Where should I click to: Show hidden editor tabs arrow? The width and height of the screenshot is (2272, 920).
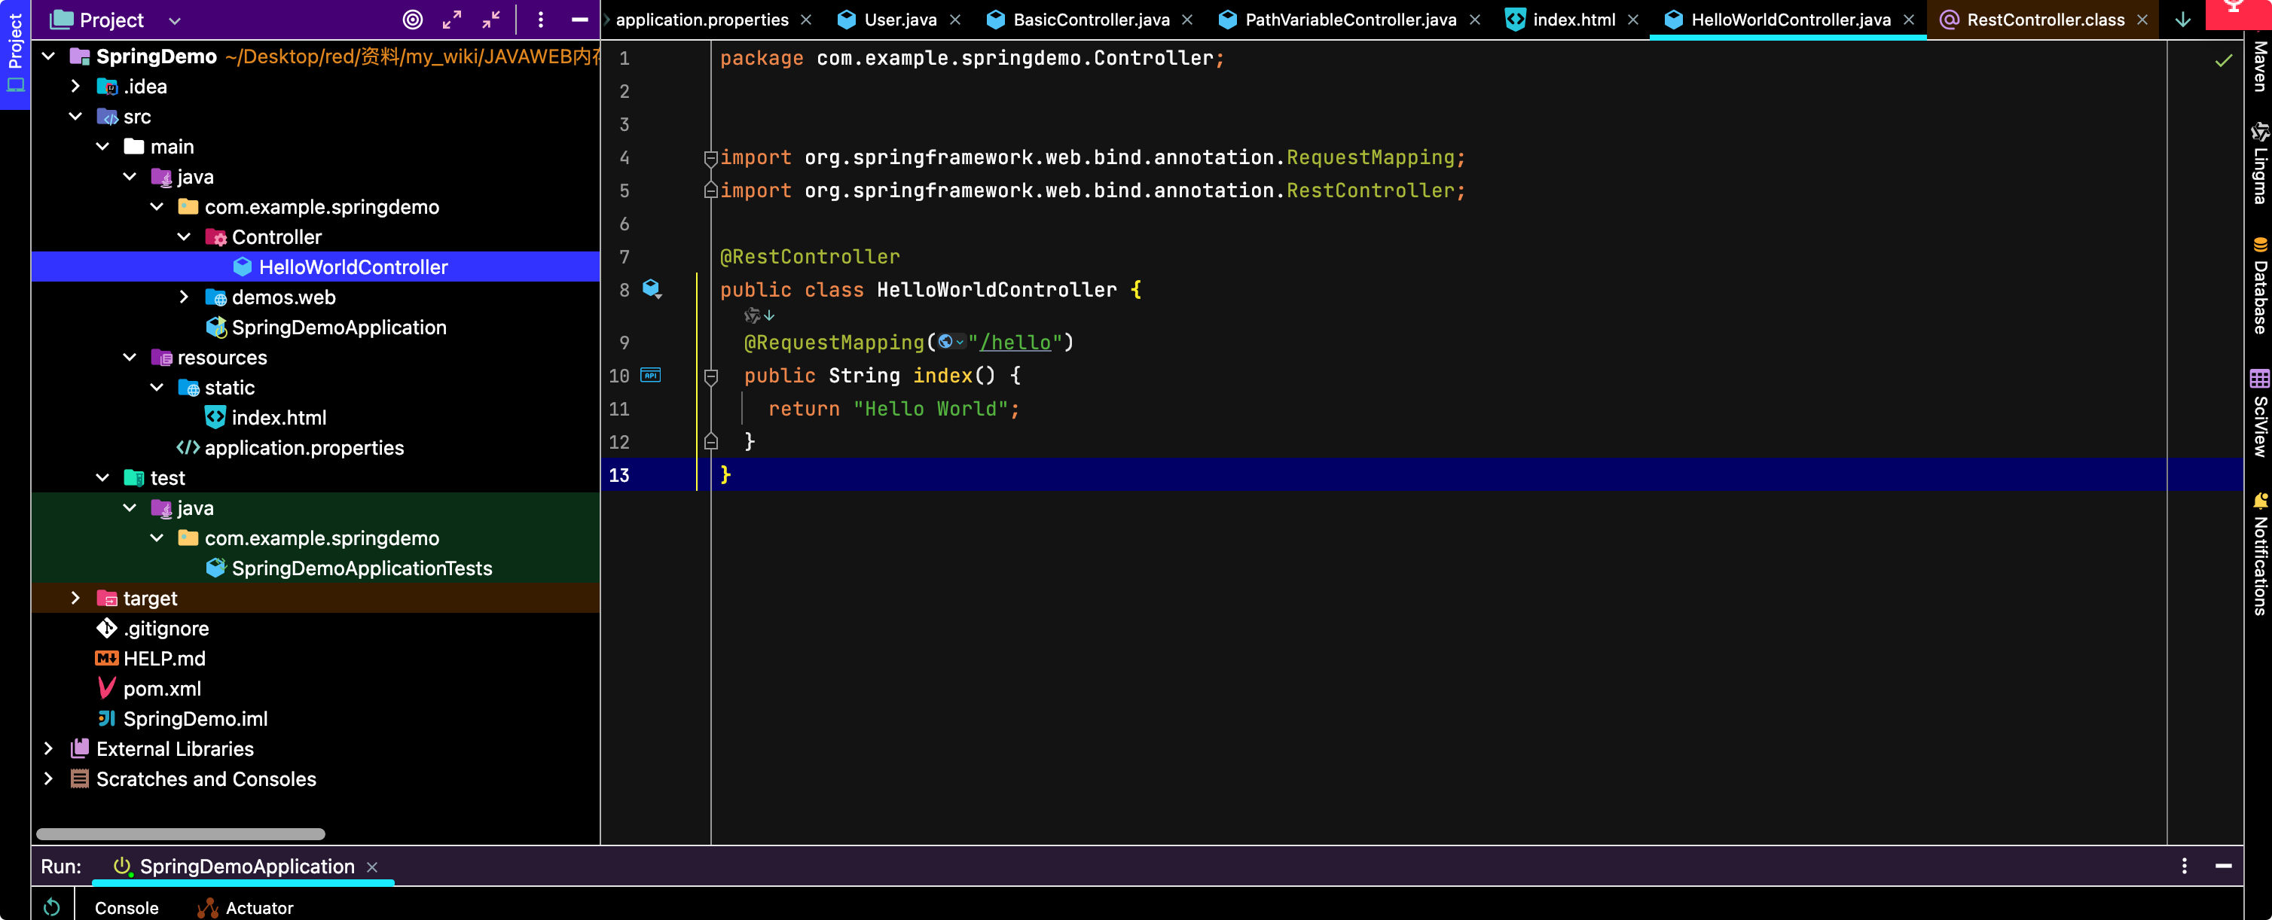2182,20
